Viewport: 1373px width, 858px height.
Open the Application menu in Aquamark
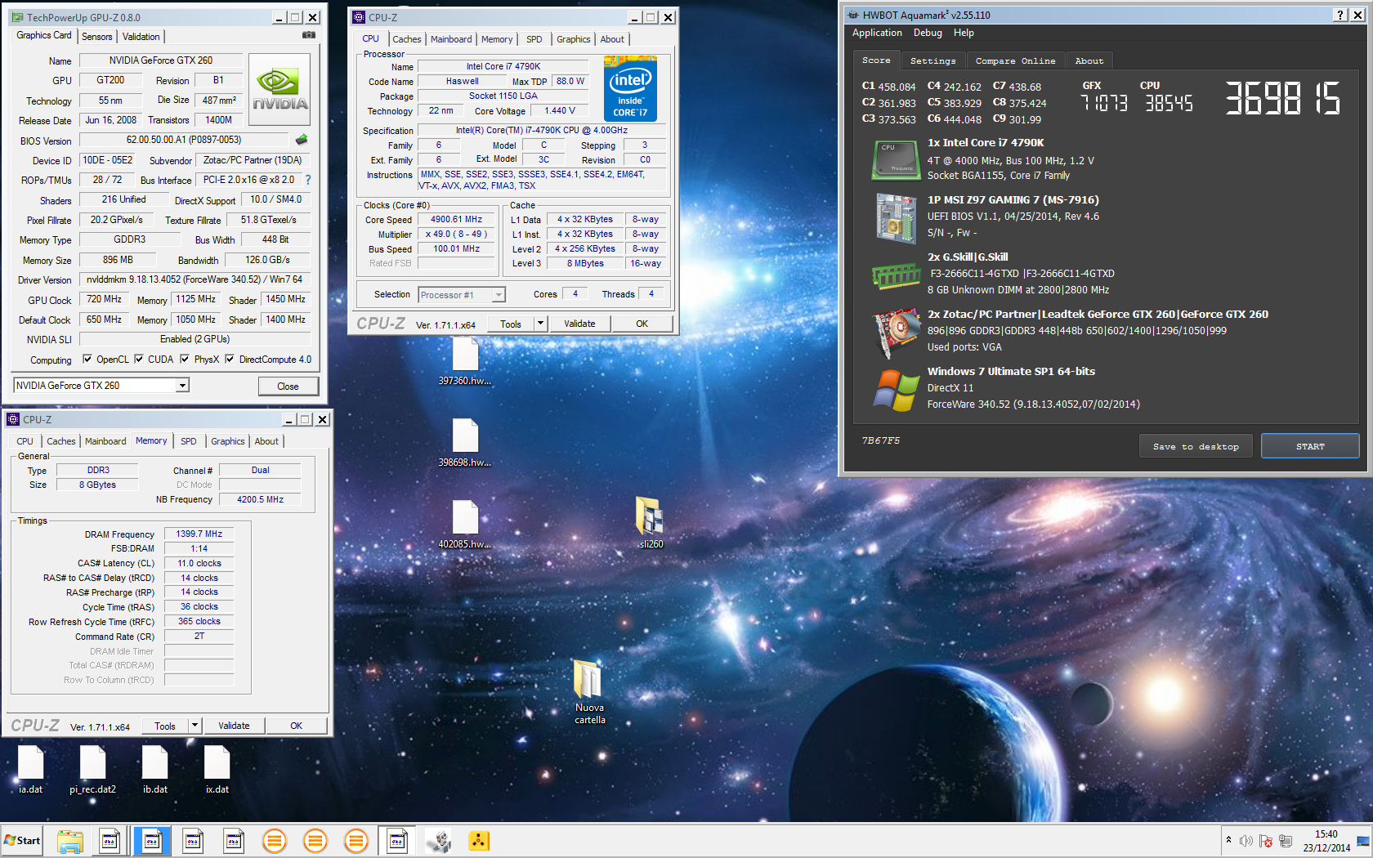[x=877, y=33]
